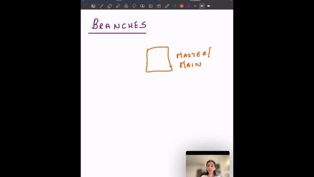Click the handwritten MASTER/ label

(194, 54)
